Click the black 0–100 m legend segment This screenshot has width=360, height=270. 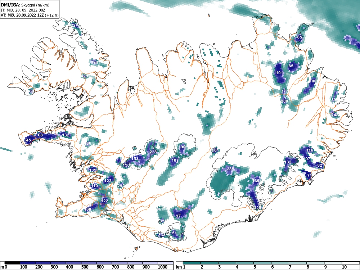(12, 263)
